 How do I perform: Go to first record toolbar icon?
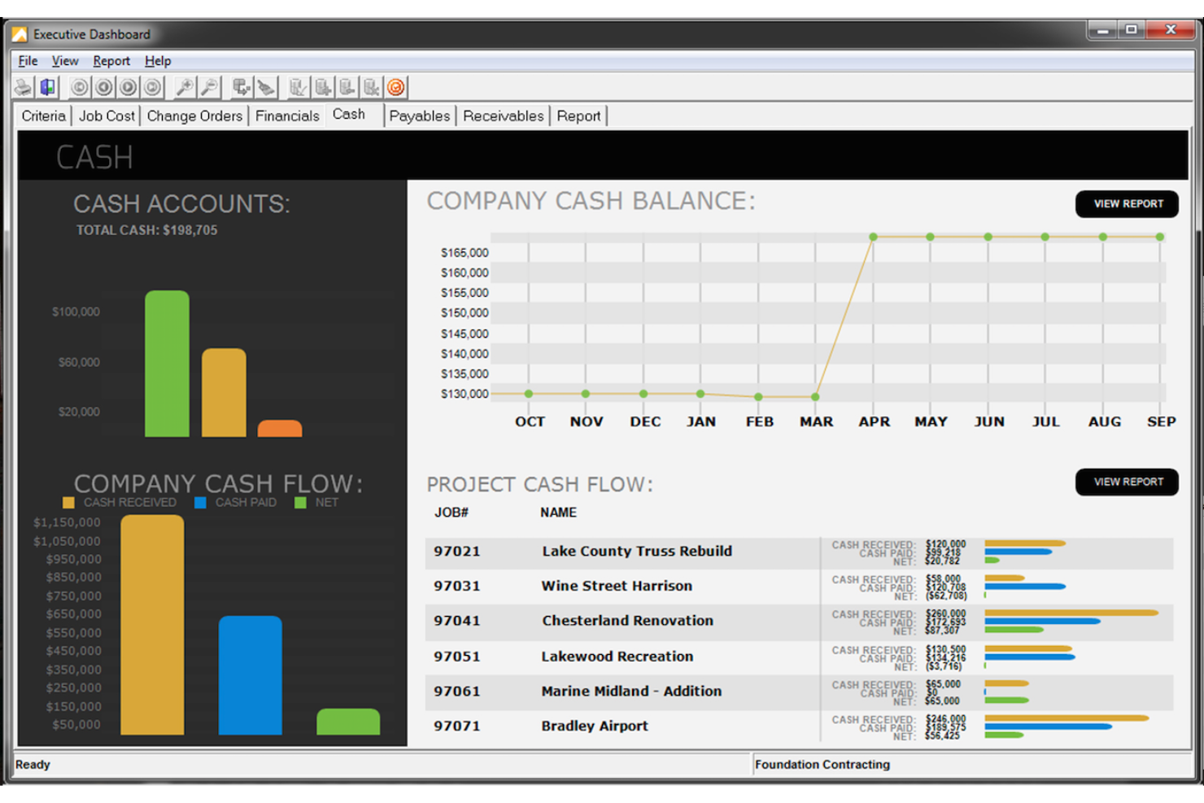click(79, 87)
